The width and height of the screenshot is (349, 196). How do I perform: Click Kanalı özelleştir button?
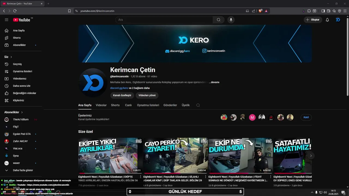(122, 95)
